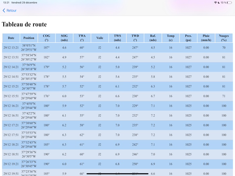
Task: Select date cell 29/12 14:51
Action: click(11, 77)
